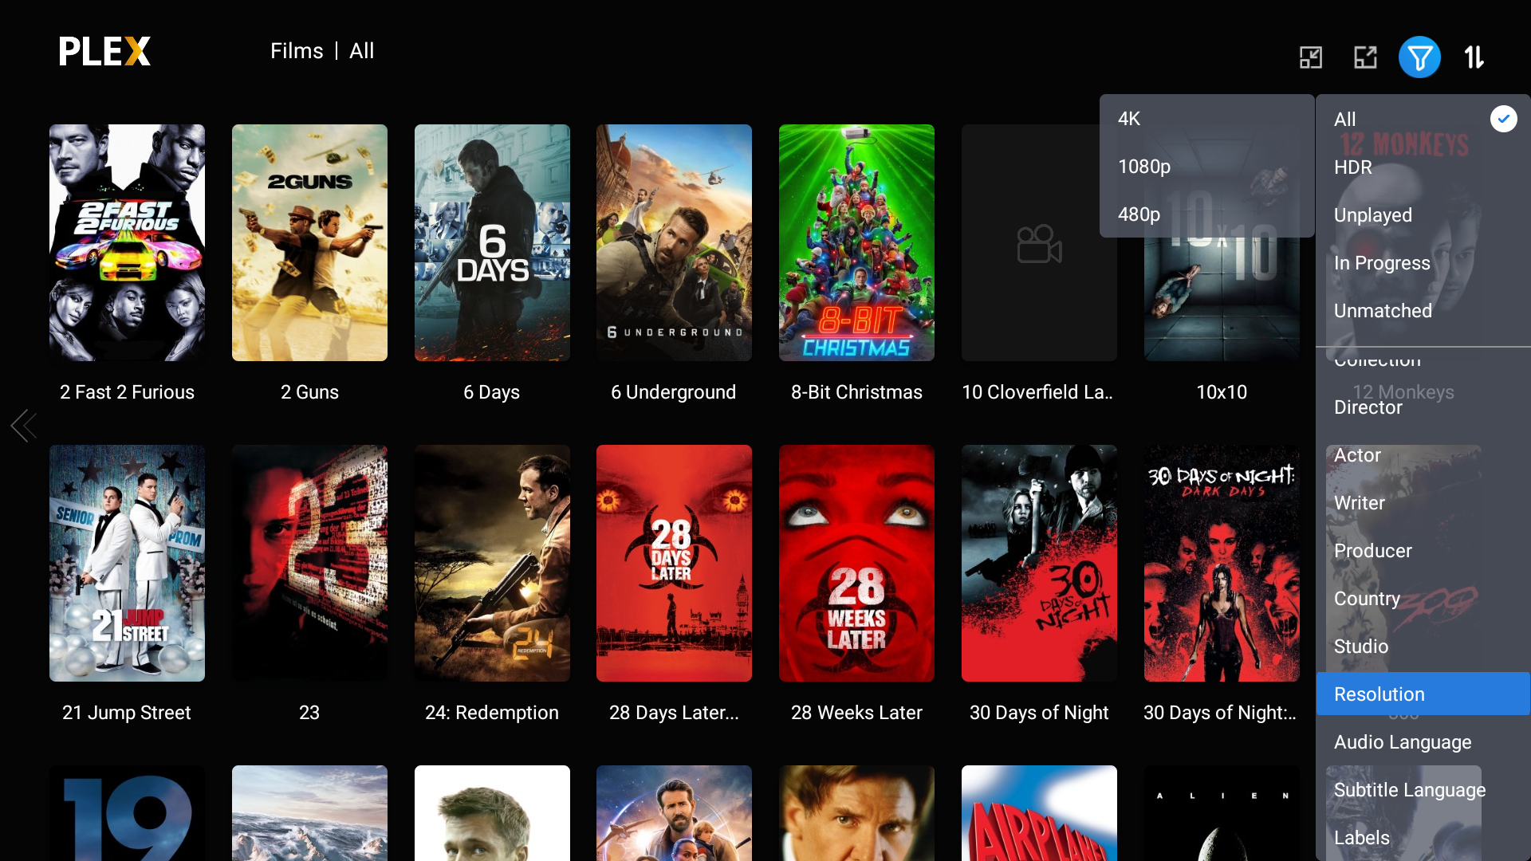
Task: Open the 10x10 poster
Action: coord(1222,299)
